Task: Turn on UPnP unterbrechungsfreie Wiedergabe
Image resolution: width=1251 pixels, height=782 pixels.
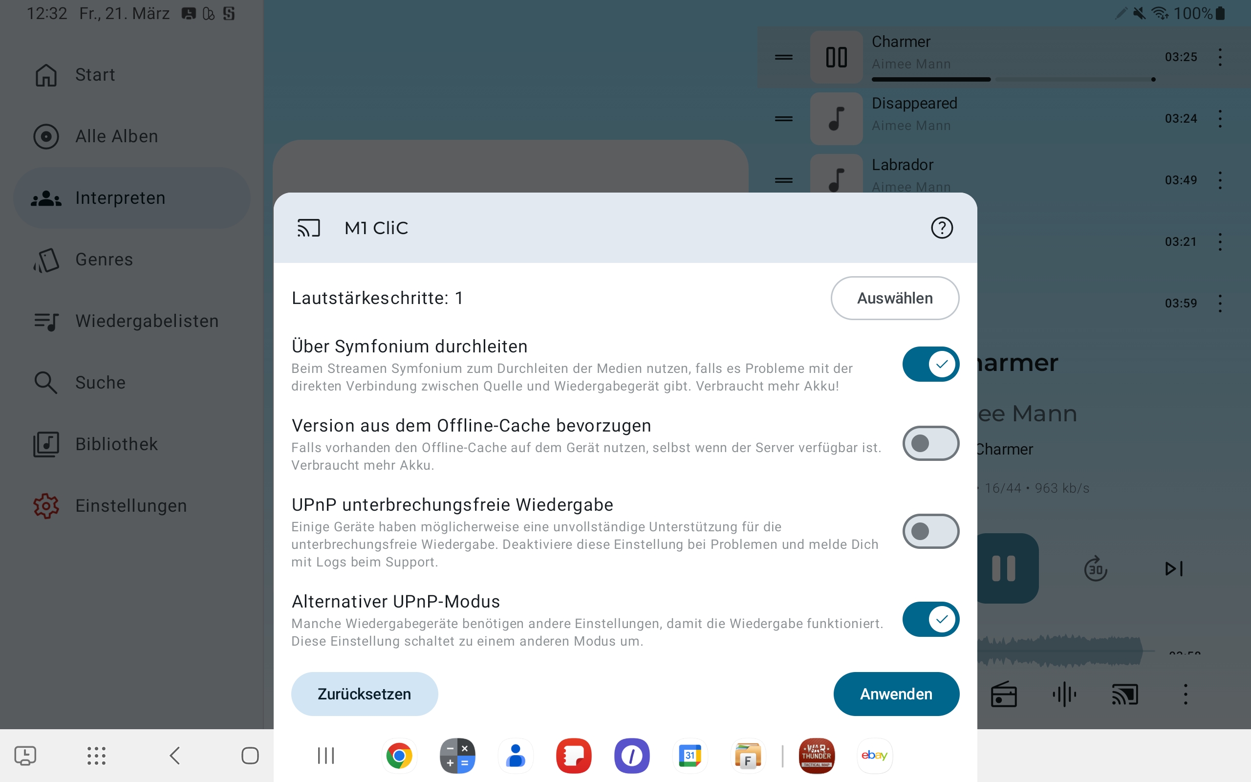Action: [930, 531]
